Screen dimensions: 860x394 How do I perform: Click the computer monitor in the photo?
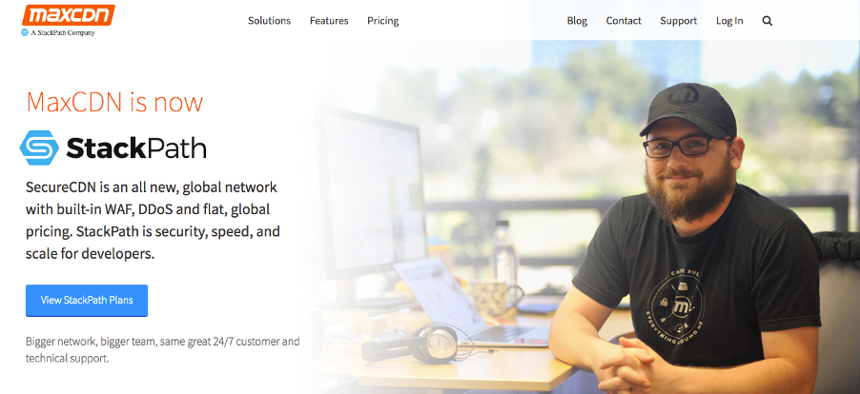point(372,197)
